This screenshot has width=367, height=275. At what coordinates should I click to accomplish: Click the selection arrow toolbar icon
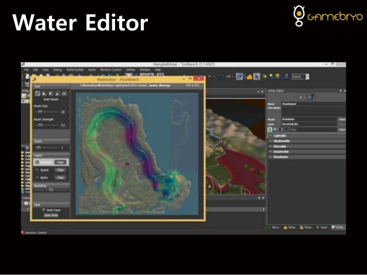tap(257, 76)
